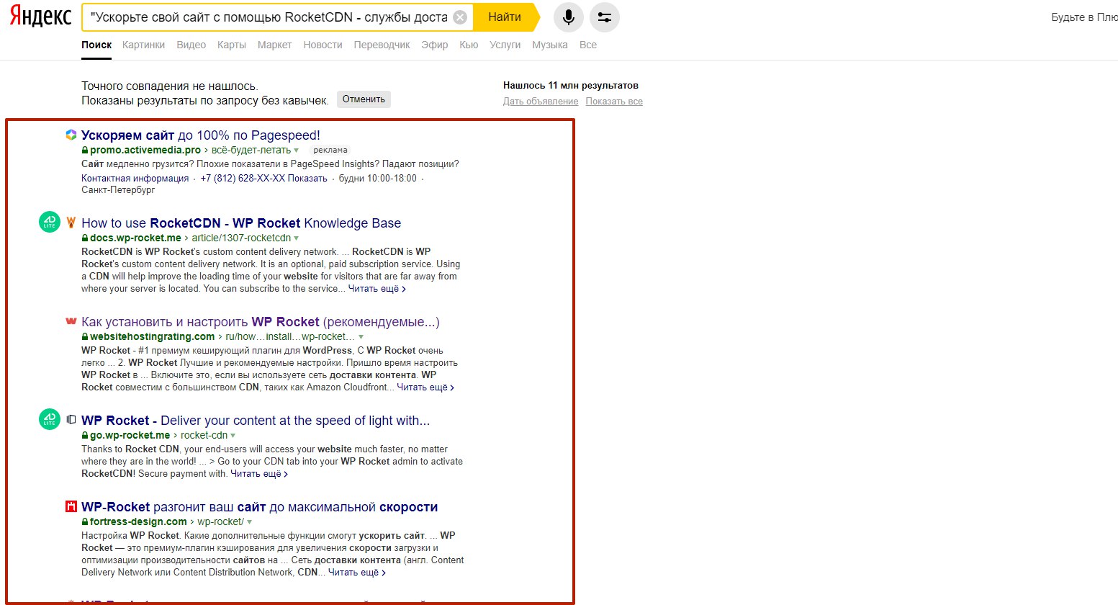The image size is (1118, 605).
Task: Click the green AD Lite badge beside docs.wp-rocket.me
Action: click(x=50, y=222)
